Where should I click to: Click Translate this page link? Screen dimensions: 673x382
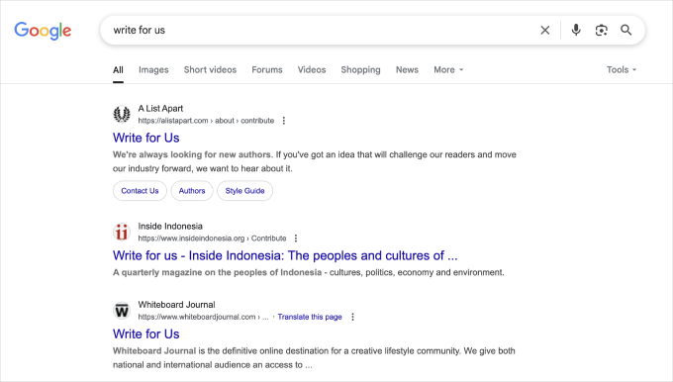tap(310, 317)
